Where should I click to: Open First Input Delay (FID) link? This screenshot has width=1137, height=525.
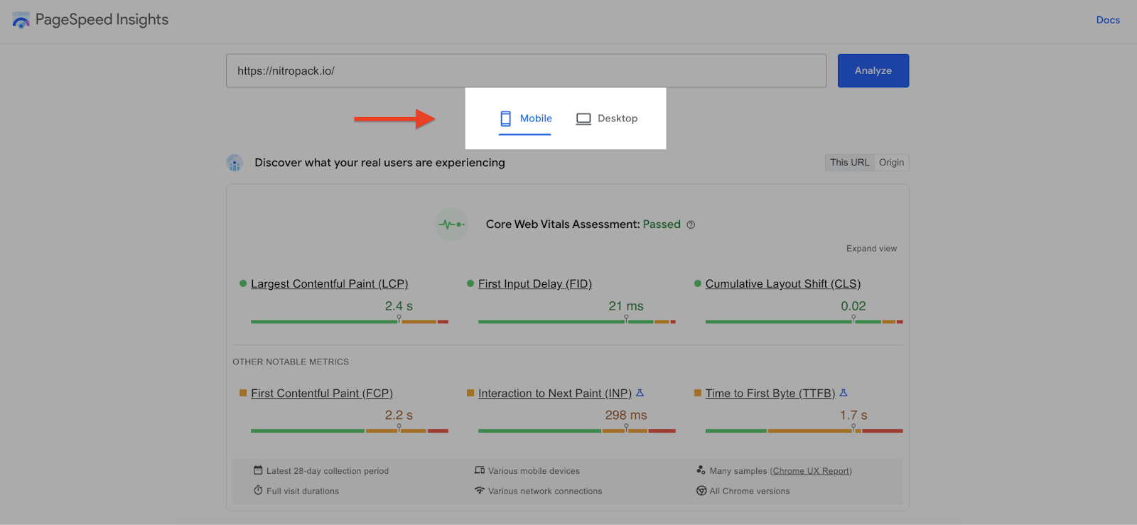point(535,283)
